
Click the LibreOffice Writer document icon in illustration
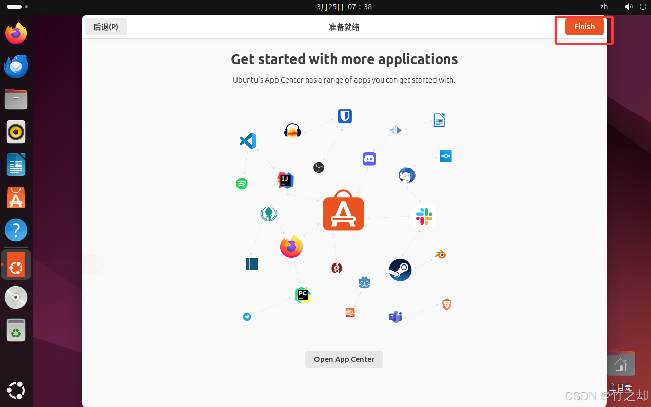[x=439, y=120]
